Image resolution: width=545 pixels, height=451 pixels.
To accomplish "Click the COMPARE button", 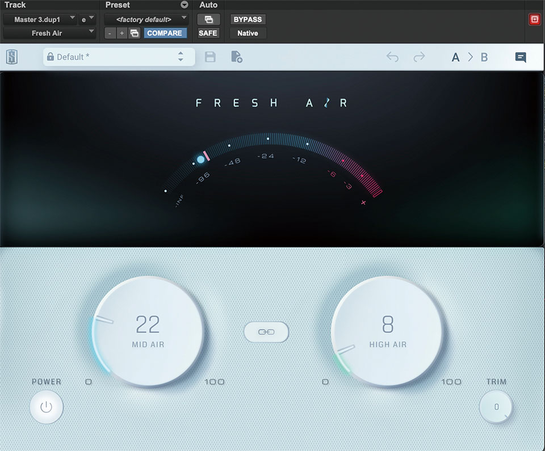I will [x=165, y=33].
